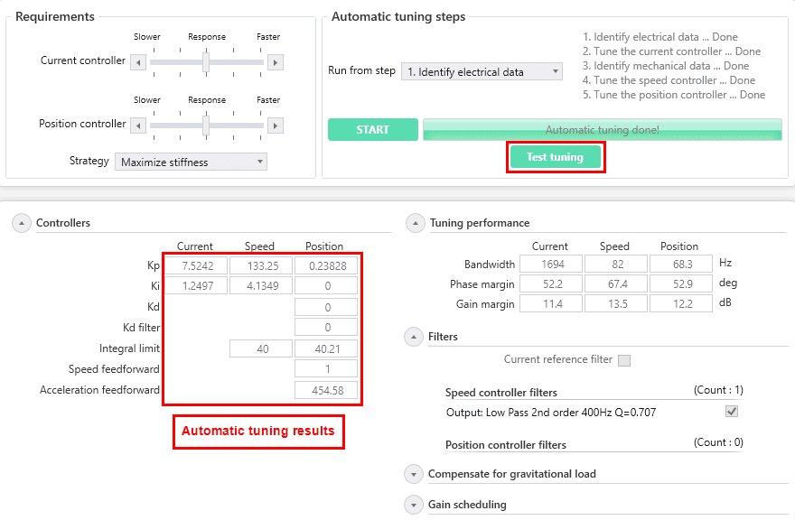Viewport: 795px width, 520px height.
Task: Expand Compensate for gravitational load
Action: click(x=415, y=474)
